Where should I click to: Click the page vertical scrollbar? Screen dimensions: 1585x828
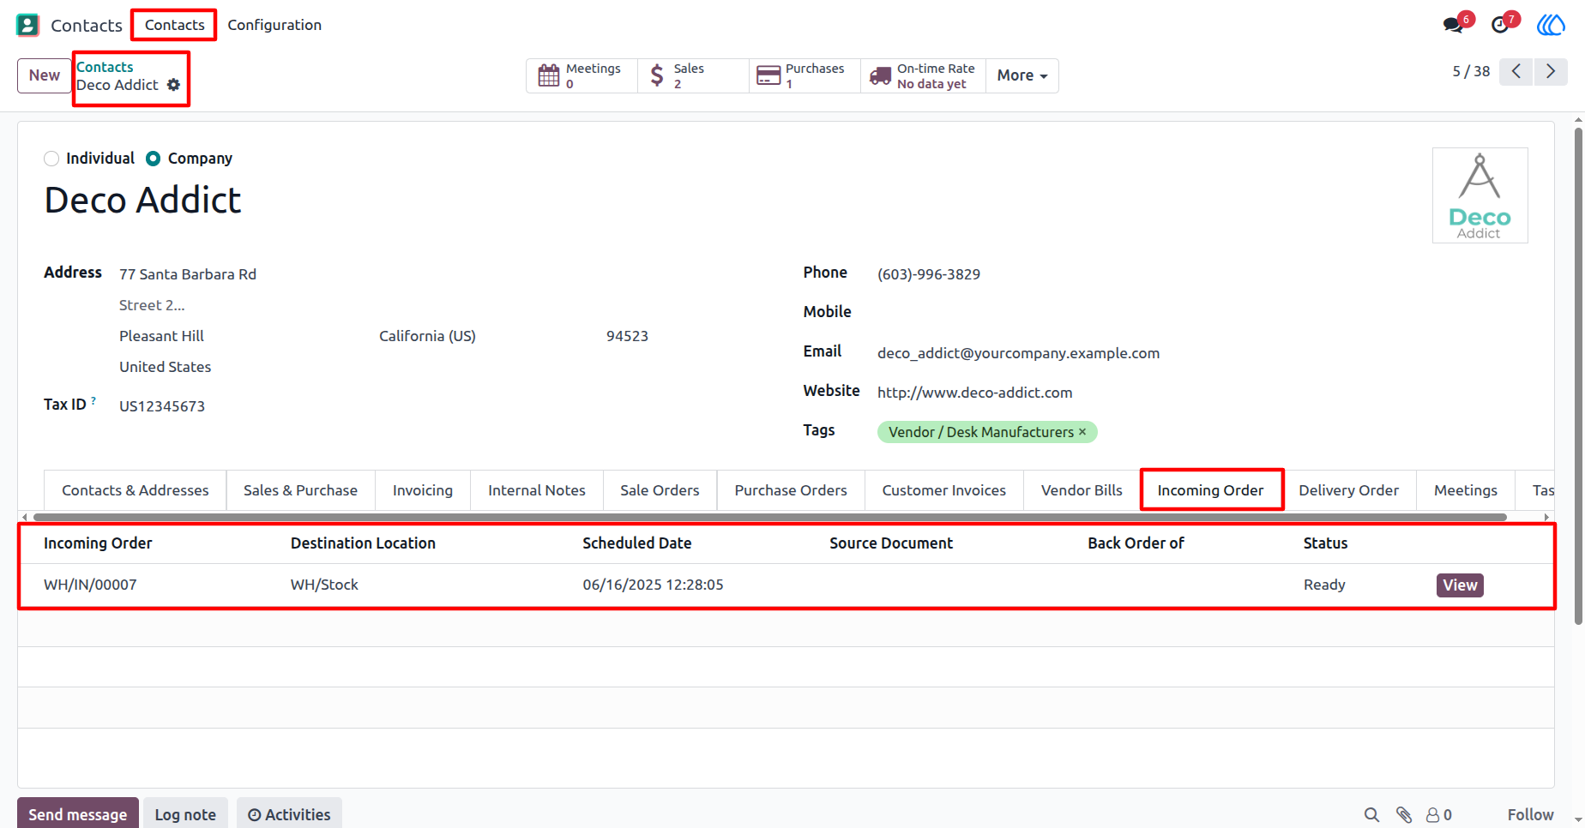coord(1578,377)
